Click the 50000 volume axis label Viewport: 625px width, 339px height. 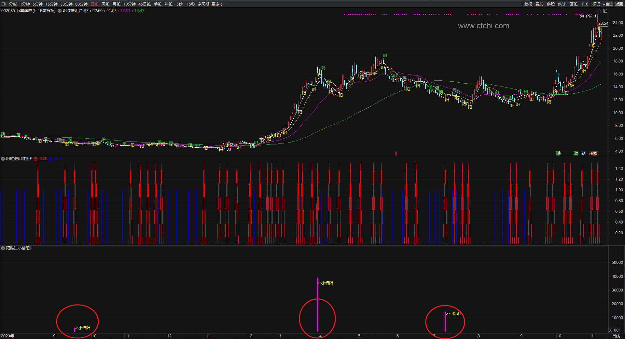click(617, 263)
